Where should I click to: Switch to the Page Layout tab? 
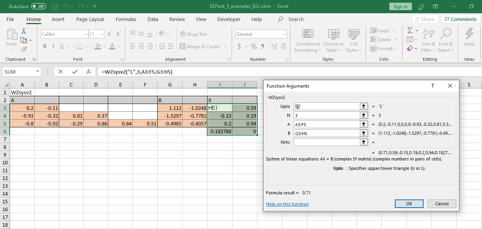(x=90, y=19)
